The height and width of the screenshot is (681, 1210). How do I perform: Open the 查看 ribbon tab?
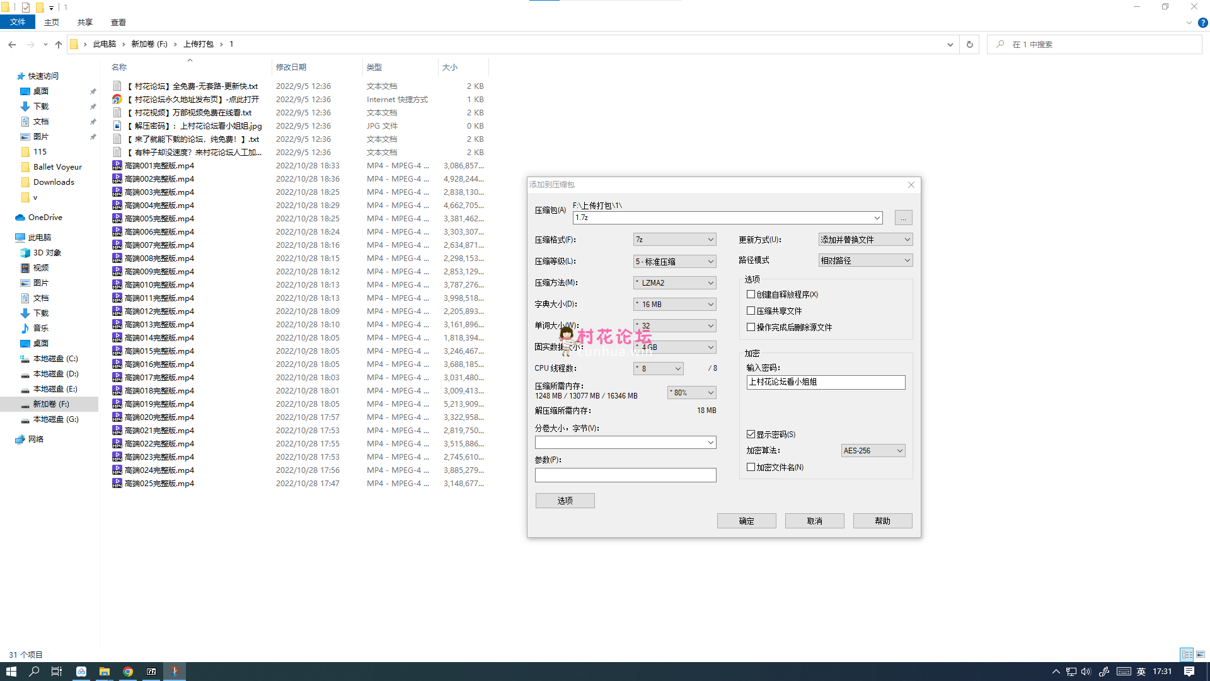click(x=118, y=23)
